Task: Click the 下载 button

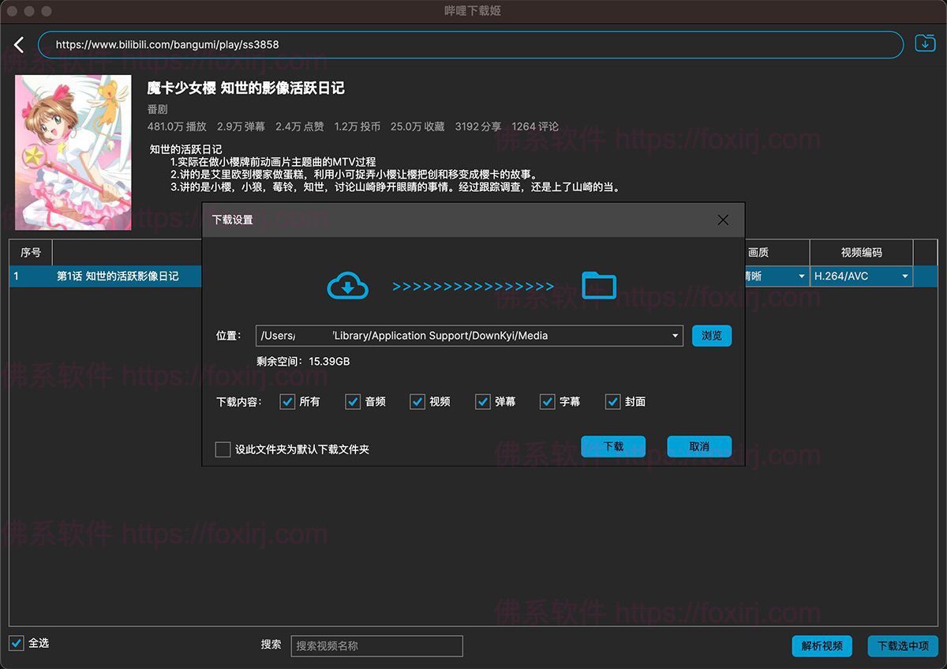Action: point(613,446)
